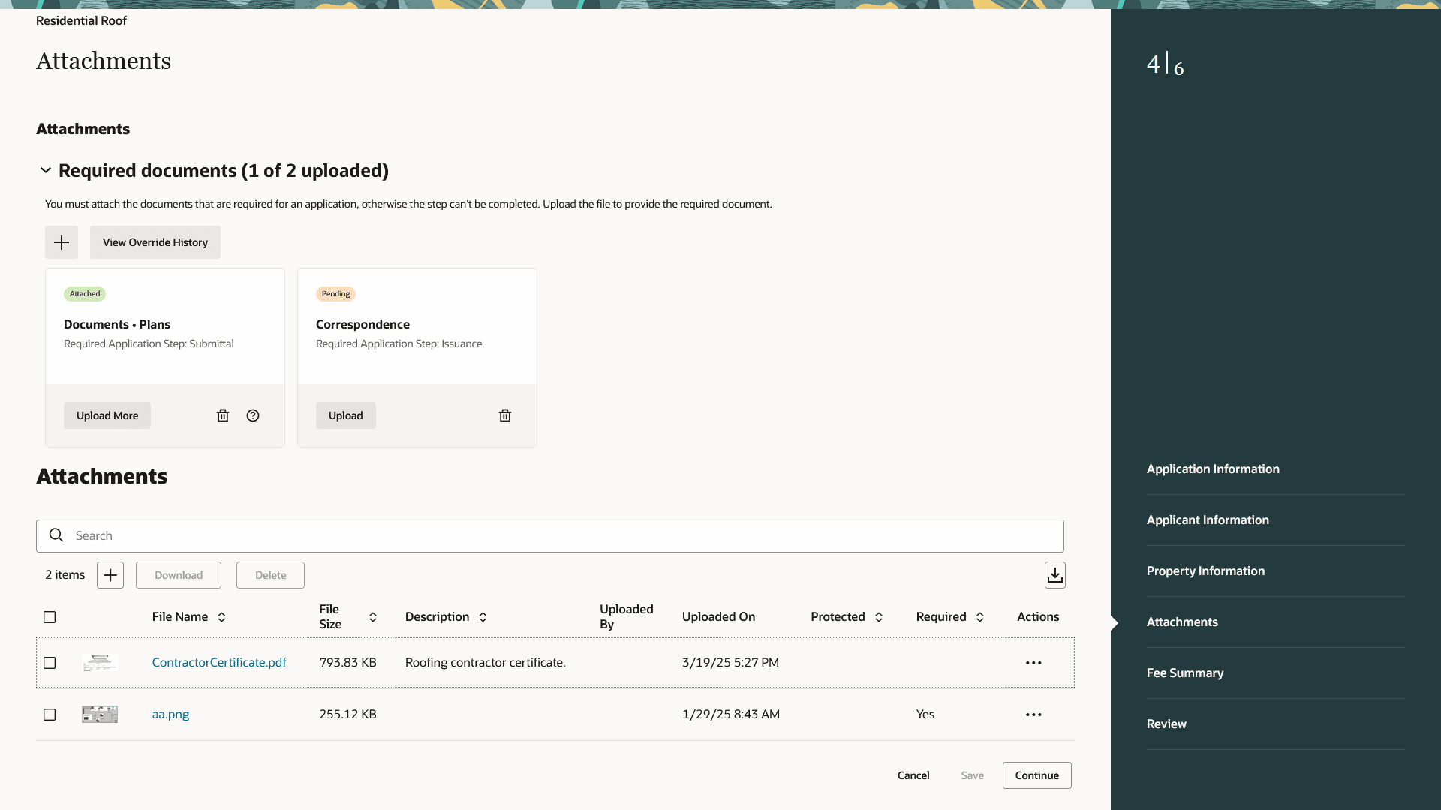Viewport: 1441px width, 810px height.
Task: Click the trash icon on Documents Plans card
Action: pos(223,415)
